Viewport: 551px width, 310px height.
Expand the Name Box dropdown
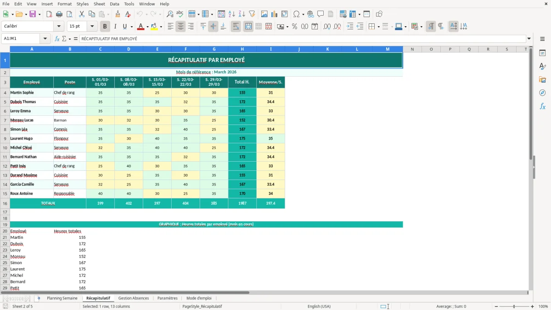pos(45,39)
